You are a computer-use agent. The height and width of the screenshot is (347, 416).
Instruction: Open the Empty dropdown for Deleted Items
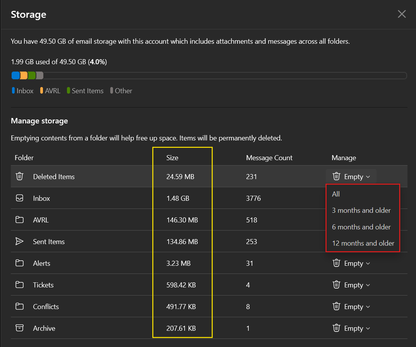[x=351, y=176]
